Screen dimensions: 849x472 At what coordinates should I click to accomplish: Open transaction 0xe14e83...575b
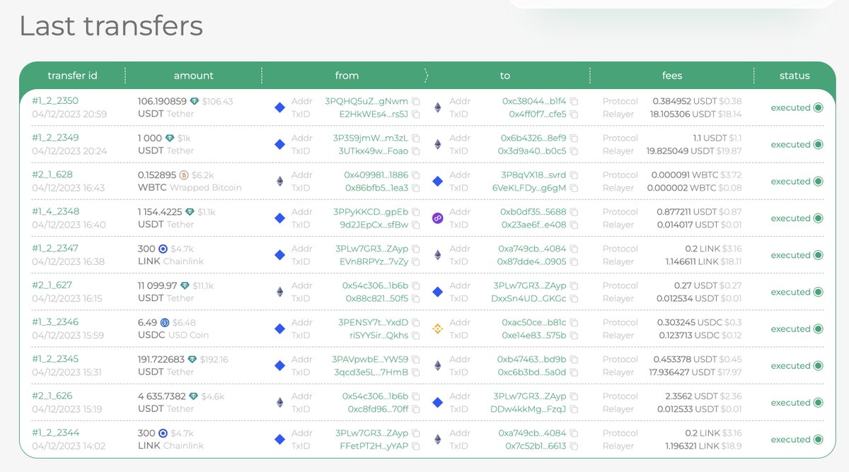(x=533, y=336)
